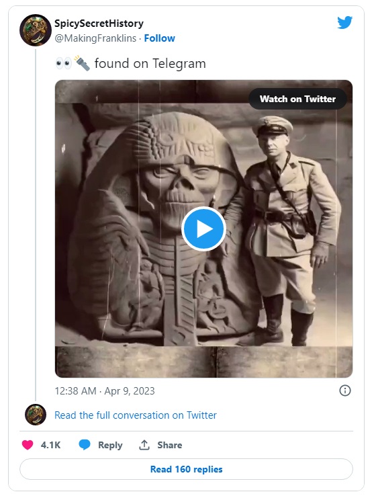Click Read 160 replies button
The width and height of the screenshot is (372, 498).
tap(186, 469)
